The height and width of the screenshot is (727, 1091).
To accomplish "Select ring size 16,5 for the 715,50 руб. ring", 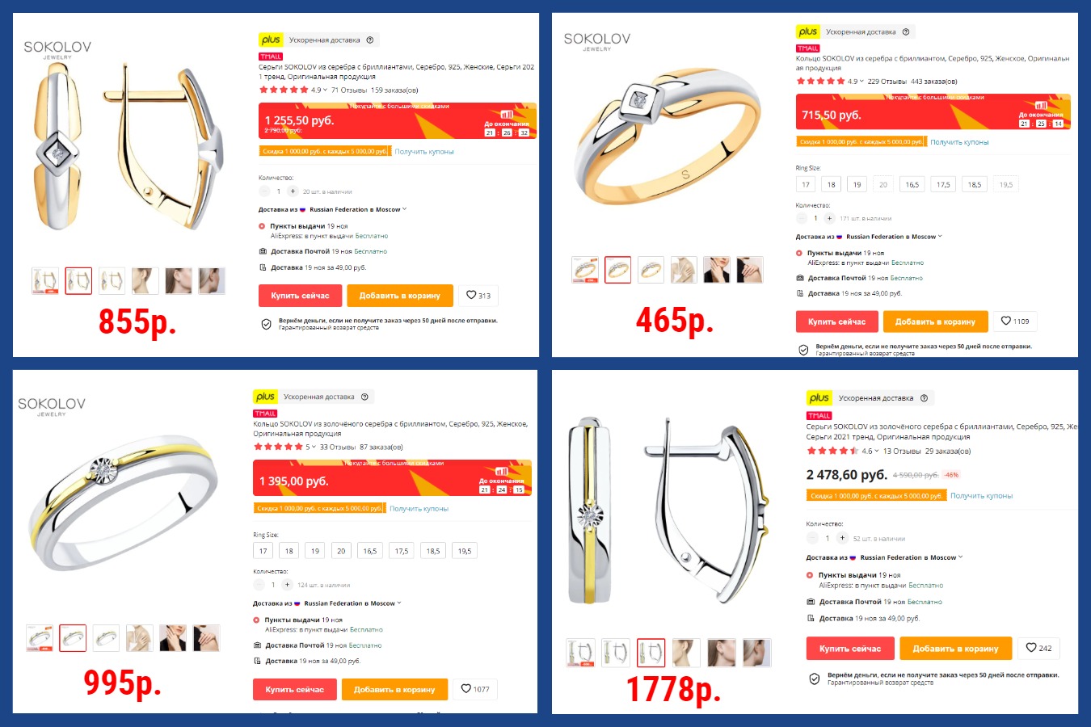I will [x=912, y=184].
